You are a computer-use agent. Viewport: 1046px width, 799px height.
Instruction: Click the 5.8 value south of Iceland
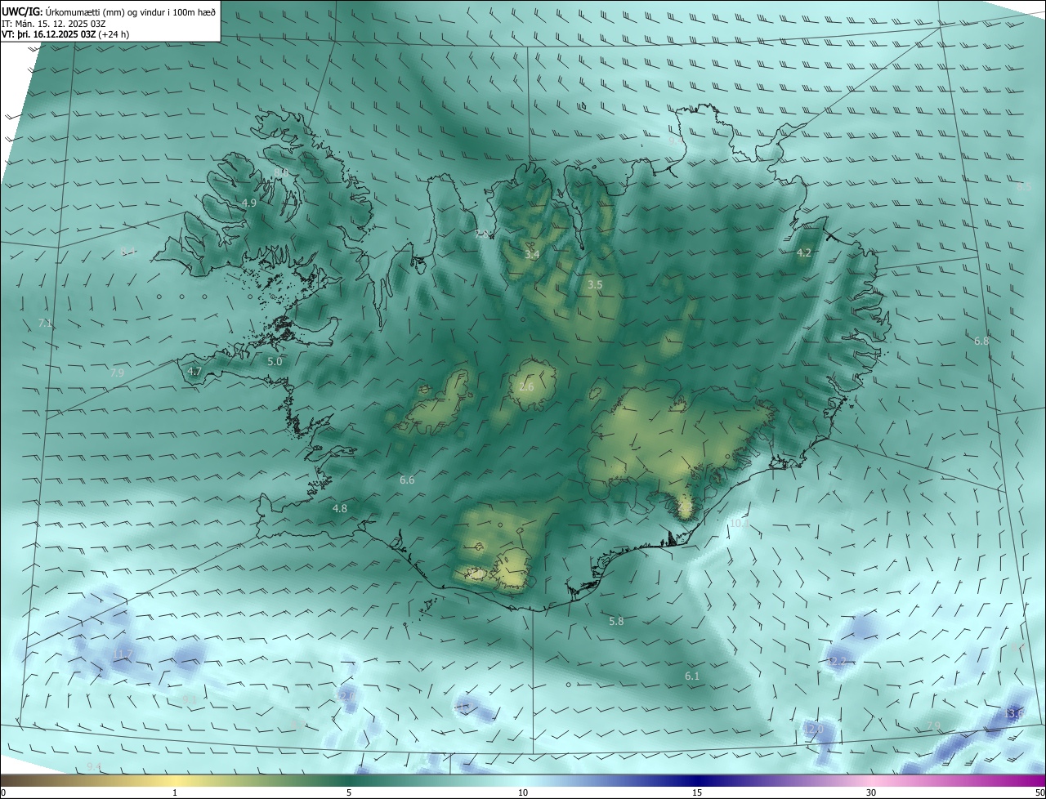pyautogui.click(x=616, y=622)
